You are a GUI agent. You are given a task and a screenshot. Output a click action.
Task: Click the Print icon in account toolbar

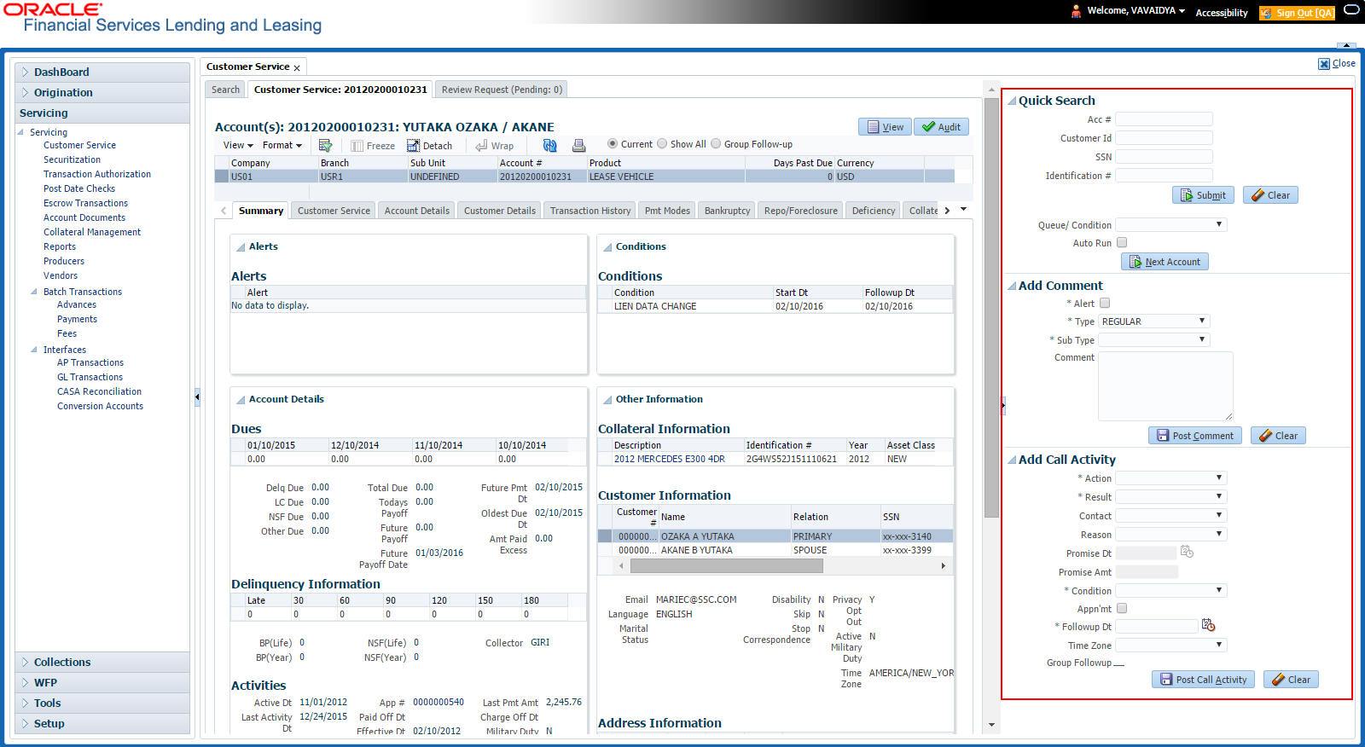click(578, 146)
